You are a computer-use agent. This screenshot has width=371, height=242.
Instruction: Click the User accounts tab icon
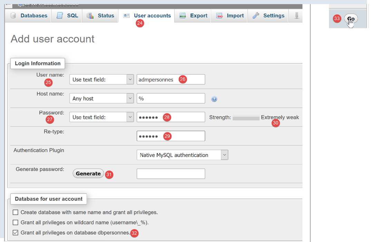(127, 16)
